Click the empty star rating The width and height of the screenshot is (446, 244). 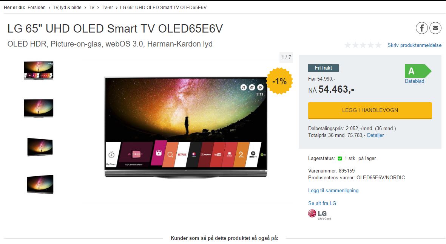pos(363,45)
